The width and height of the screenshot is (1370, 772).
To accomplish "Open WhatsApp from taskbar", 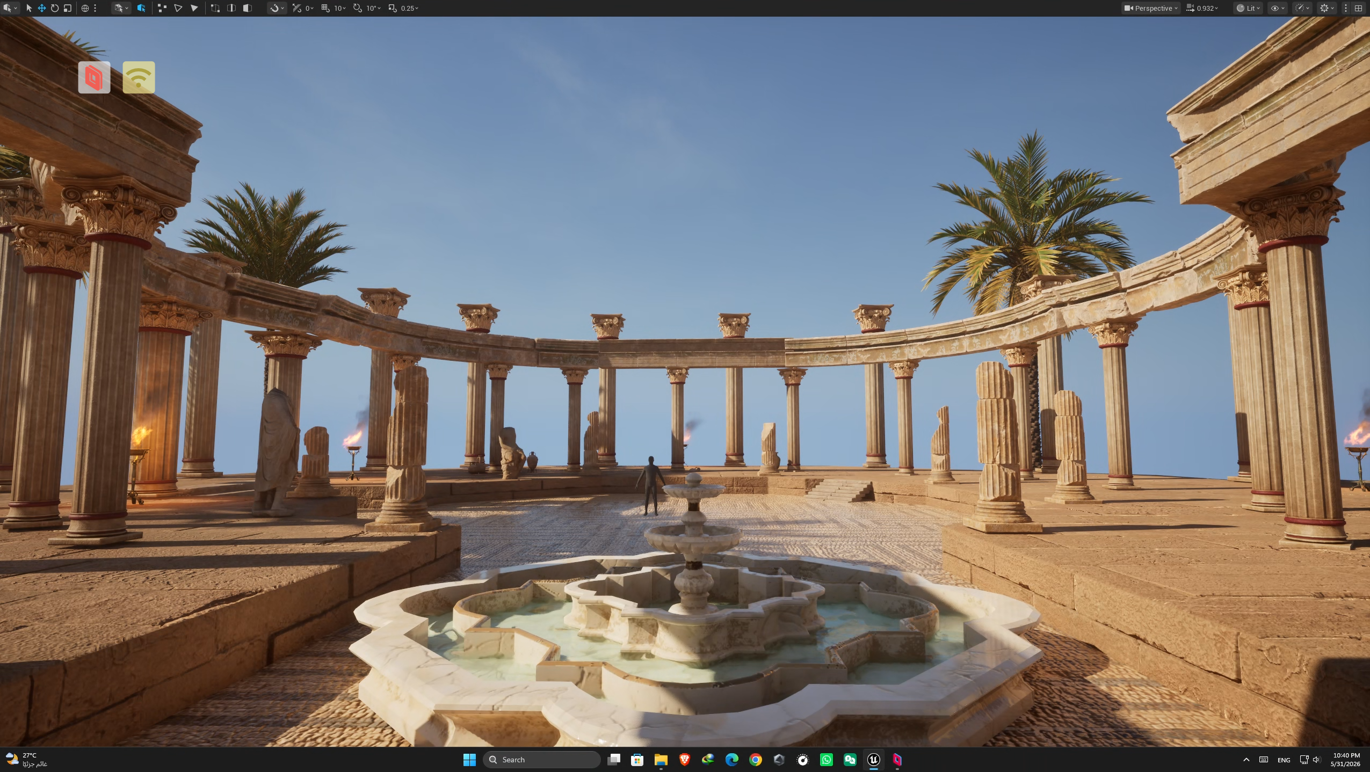I will [827, 759].
